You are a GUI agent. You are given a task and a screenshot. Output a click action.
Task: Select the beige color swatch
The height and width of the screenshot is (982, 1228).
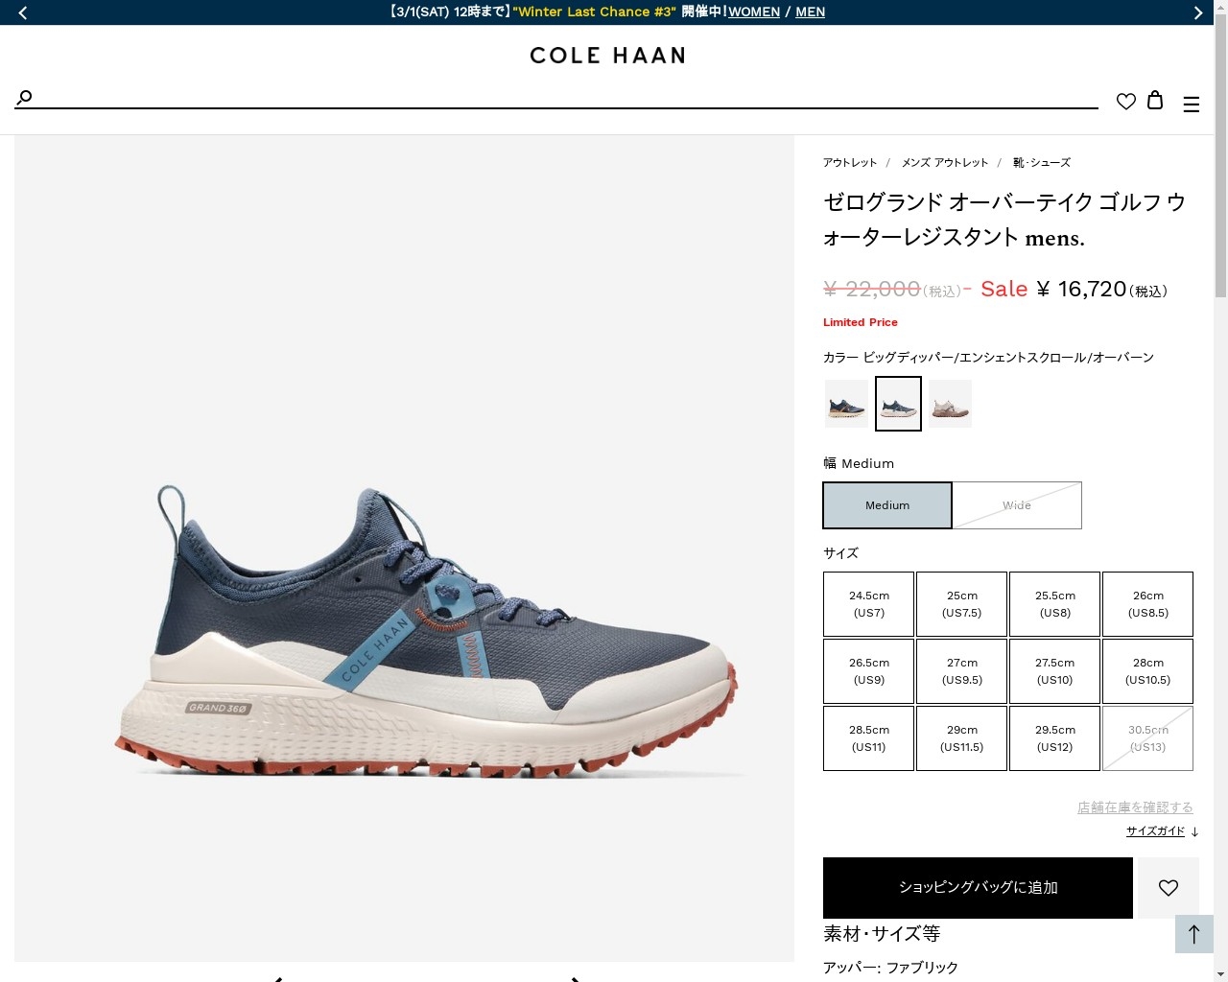tap(950, 404)
